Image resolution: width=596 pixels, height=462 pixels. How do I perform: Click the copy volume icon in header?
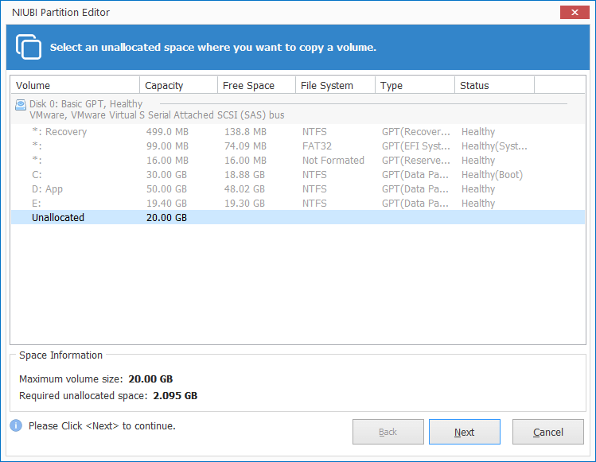pyautogui.click(x=29, y=47)
